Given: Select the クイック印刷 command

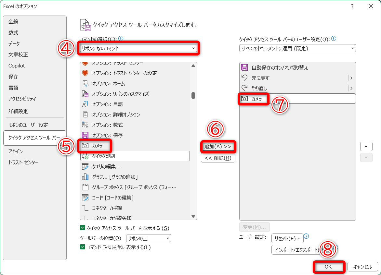Looking at the screenshot, I should point(104,156).
